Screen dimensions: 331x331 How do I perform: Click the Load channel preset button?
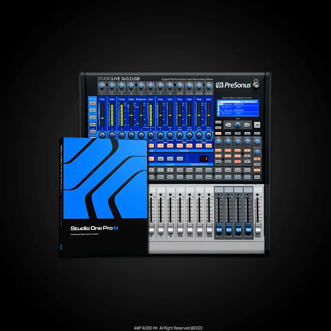170,159
